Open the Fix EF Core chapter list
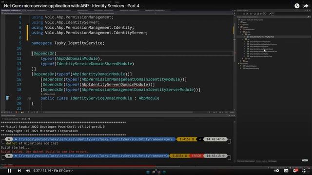Image resolution: width=312 pixels, height=175 pixels. click(x=63, y=171)
